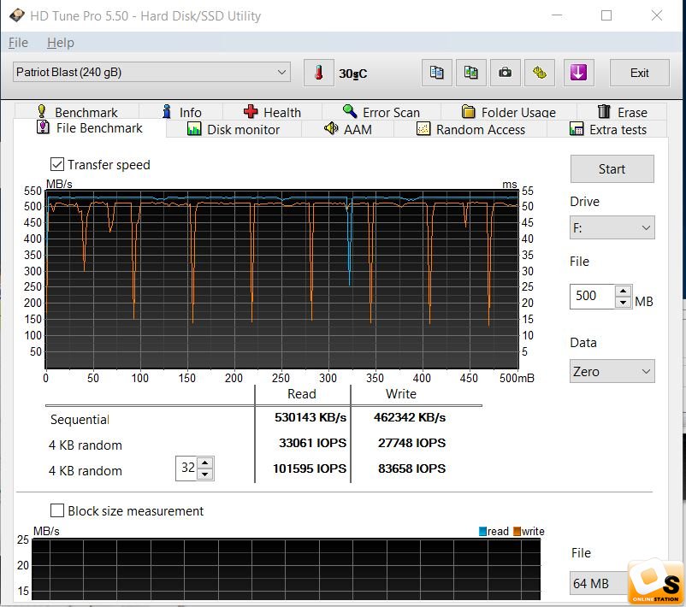Click the queue depth field showing 32
Image resolution: width=686 pixels, height=607 pixels.
186,468
